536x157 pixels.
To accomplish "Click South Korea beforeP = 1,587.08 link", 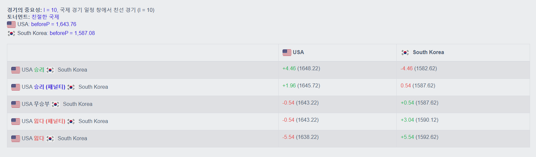I will click(72, 33).
